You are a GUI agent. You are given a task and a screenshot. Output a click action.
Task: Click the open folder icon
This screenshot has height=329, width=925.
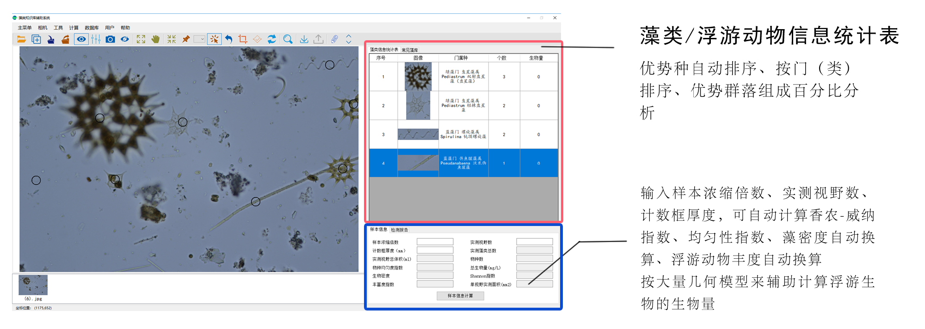tap(22, 39)
